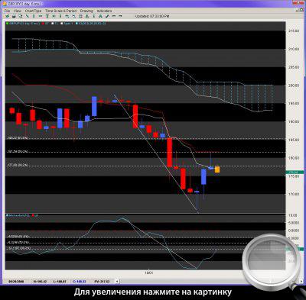Click the 170.00 price axis label

(294, 194)
